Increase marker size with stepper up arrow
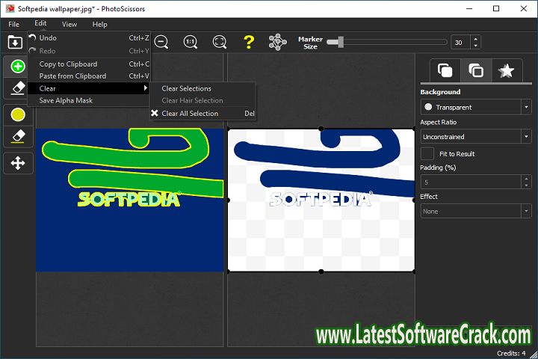This screenshot has width=538, height=359. pyautogui.click(x=476, y=39)
